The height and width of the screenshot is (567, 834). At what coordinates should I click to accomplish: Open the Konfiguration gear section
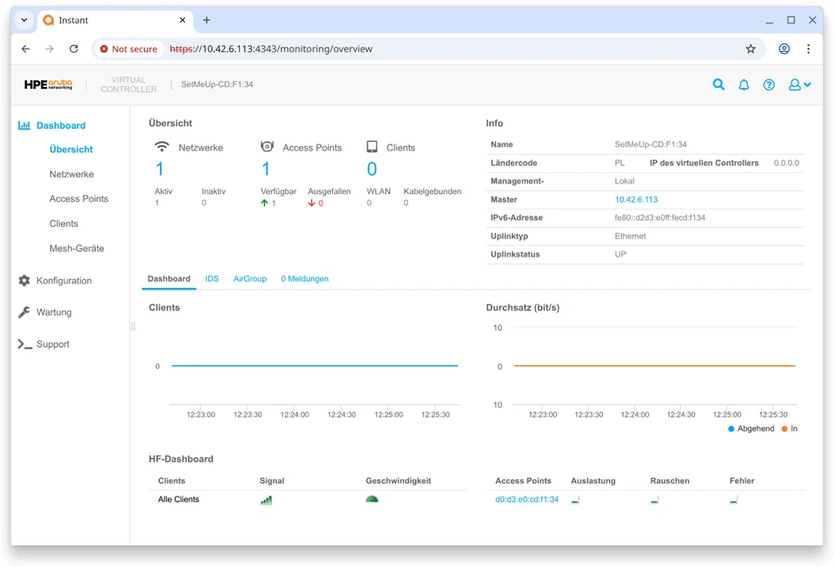pos(63,281)
